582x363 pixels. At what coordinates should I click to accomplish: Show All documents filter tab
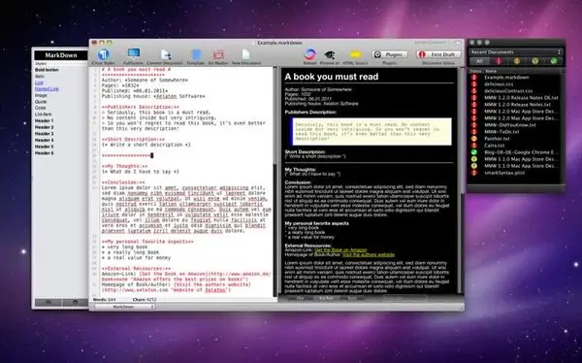[x=479, y=61]
